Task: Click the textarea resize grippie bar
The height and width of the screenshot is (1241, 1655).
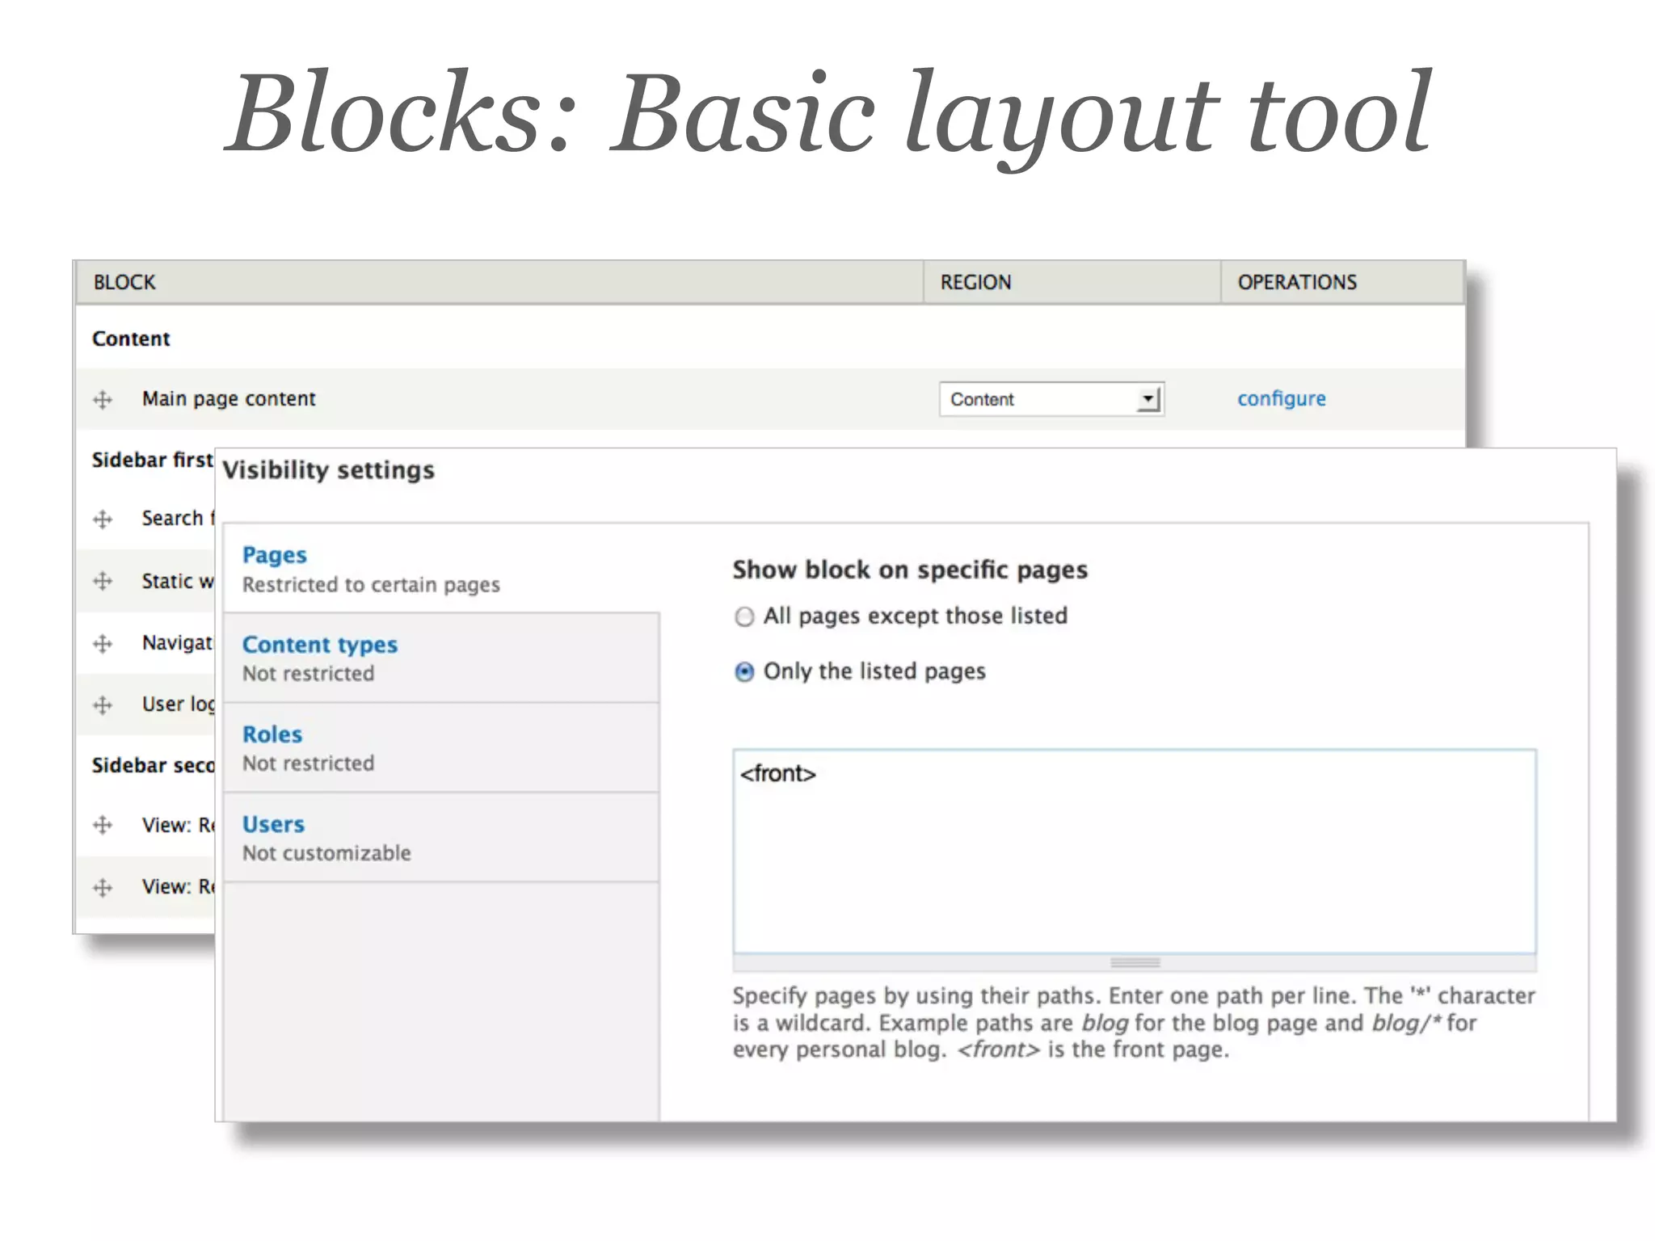Action: pyautogui.click(x=1135, y=962)
